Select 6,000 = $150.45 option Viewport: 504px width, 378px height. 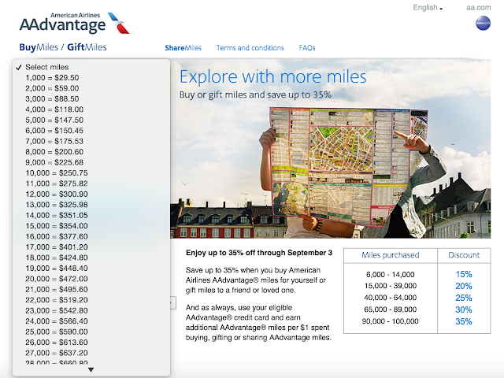pyautogui.click(x=91, y=131)
